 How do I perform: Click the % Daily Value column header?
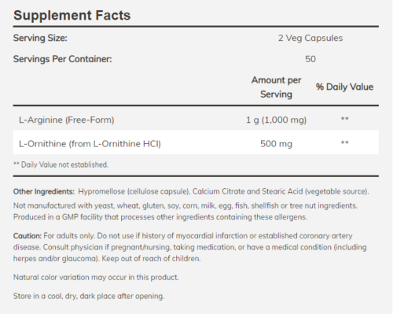point(344,87)
